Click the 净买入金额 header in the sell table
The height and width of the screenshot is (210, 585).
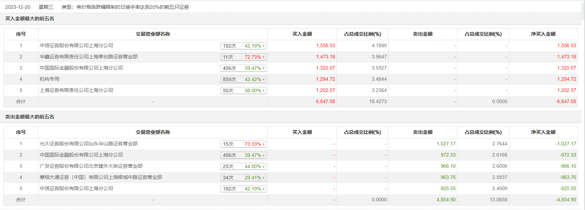pos(543,132)
